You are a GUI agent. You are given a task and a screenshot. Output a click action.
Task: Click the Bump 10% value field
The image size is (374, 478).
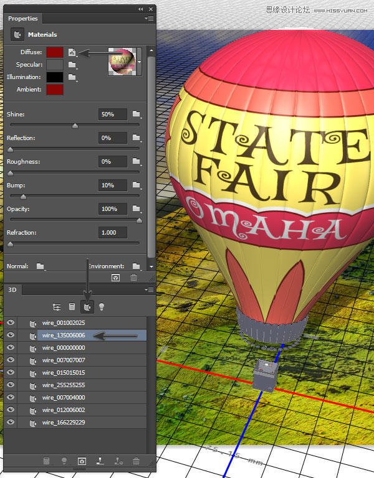[113, 185]
